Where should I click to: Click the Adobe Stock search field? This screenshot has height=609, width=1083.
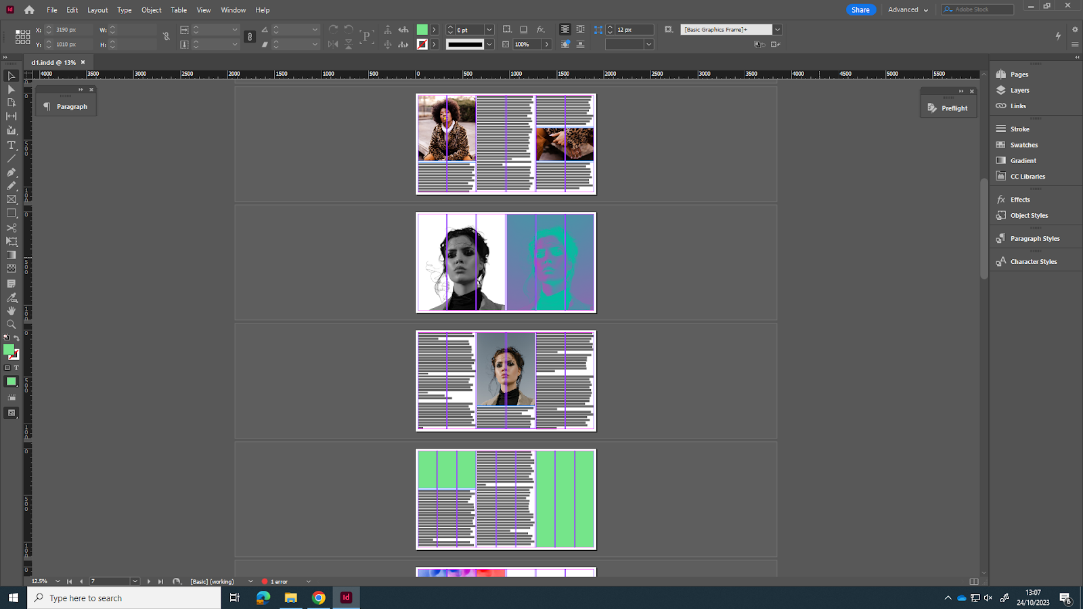click(x=977, y=9)
